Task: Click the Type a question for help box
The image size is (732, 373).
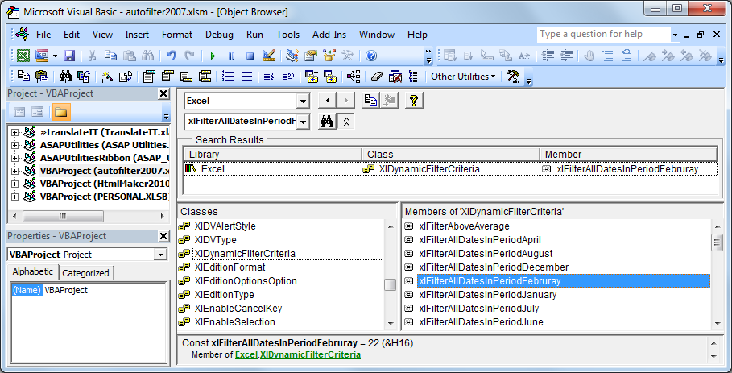Action: pos(604,35)
